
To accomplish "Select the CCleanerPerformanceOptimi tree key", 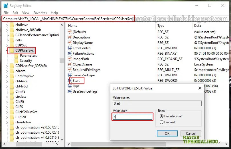I will coord(37,35).
